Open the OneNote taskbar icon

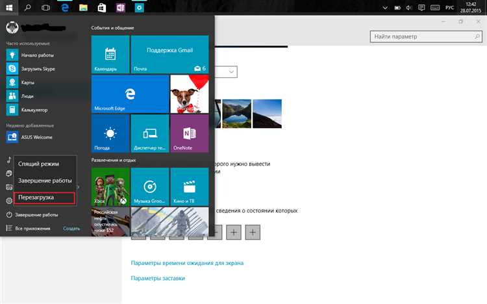click(x=121, y=7)
